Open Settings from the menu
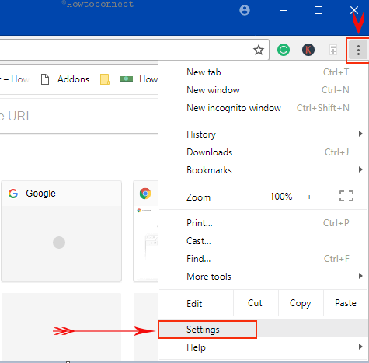 click(263, 330)
